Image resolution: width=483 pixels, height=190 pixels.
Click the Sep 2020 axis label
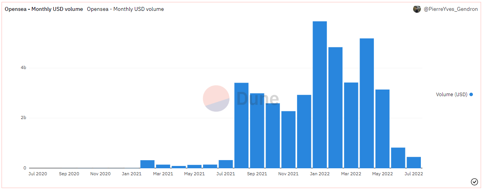tap(69, 174)
